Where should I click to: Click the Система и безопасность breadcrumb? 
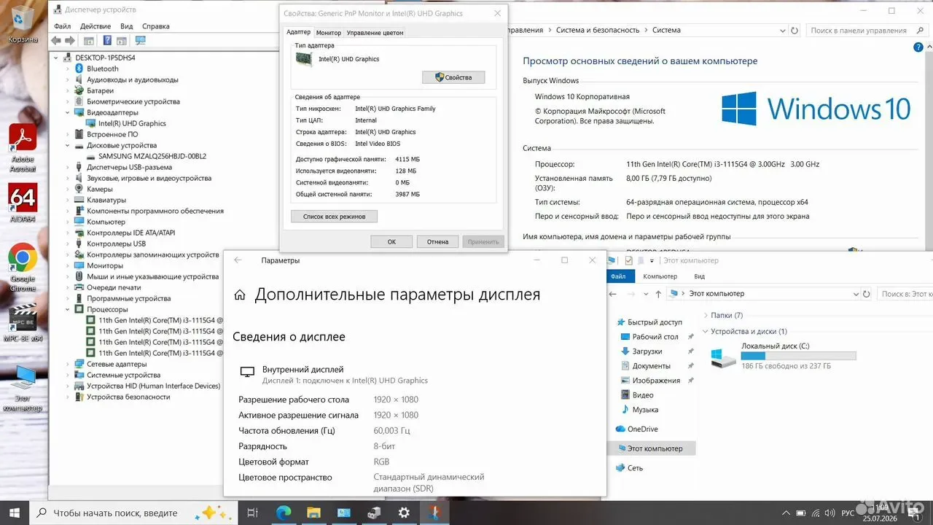598,31
